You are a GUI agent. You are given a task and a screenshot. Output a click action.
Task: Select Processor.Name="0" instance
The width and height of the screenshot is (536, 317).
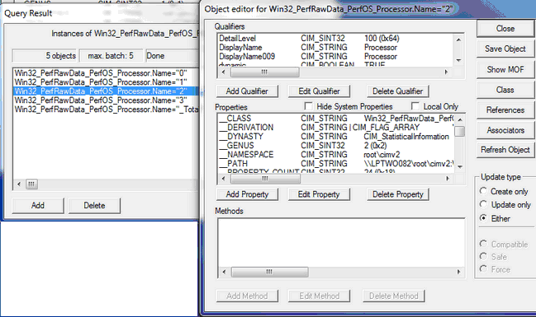[x=106, y=73]
